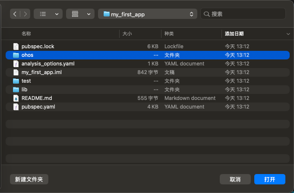Click the 4 KB size of pubspec.yaml
This screenshot has width=294, height=193.
pos(153,107)
